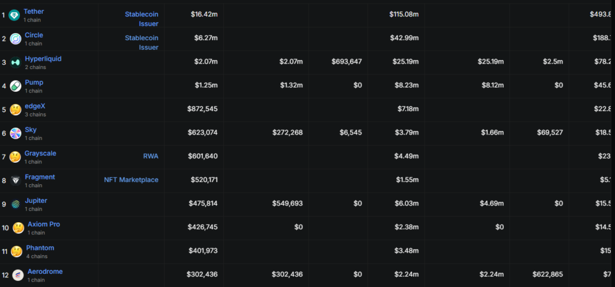Click the Sky protocol logo icon
The width and height of the screenshot is (615, 287).
pyautogui.click(x=14, y=133)
